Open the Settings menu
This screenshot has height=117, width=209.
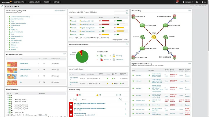[x=57, y=2]
